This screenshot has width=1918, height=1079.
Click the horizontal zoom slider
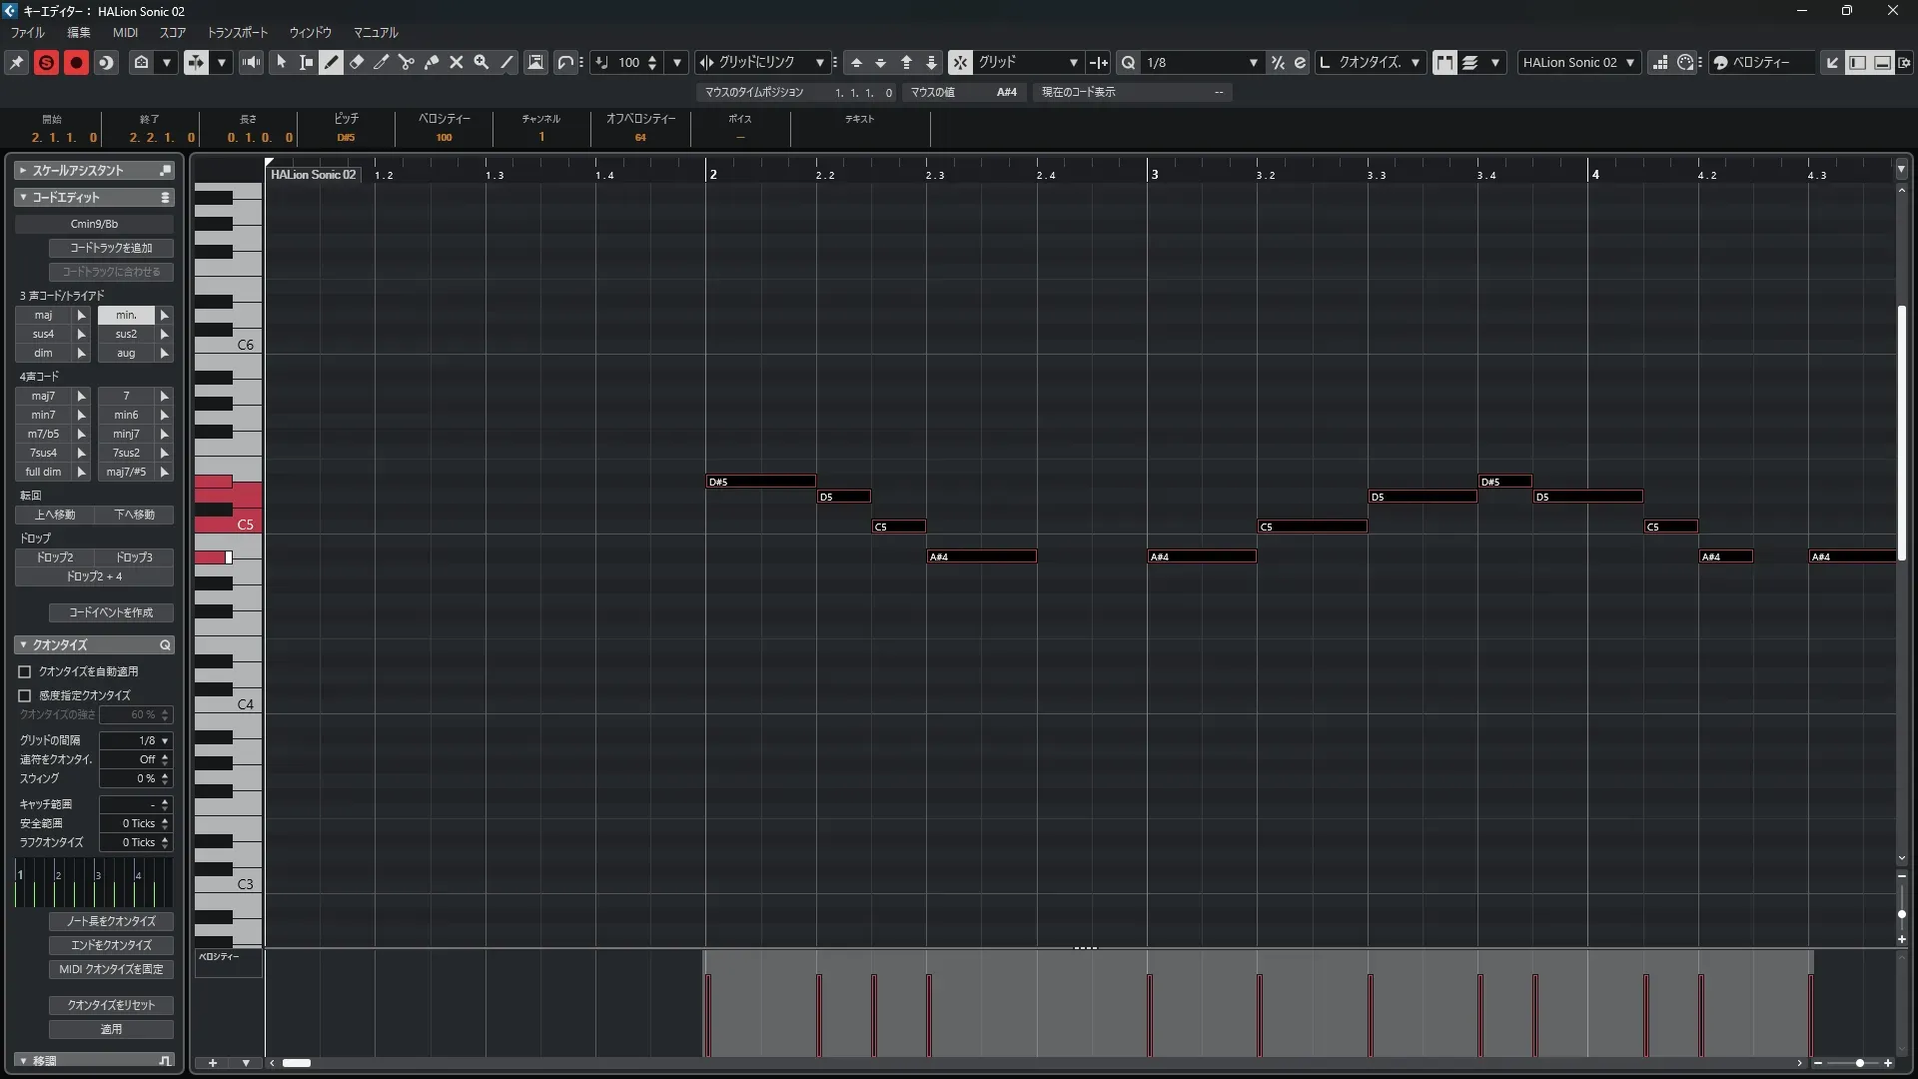(x=1858, y=1063)
